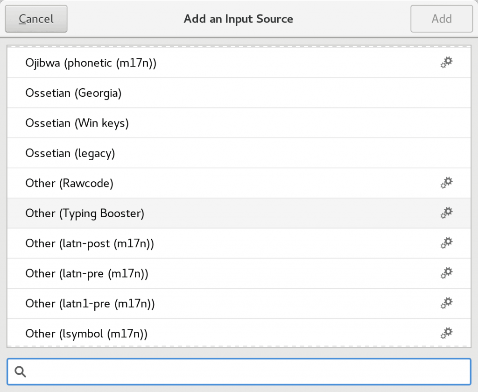Choose Other (Rawcode) input source

(70, 183)
